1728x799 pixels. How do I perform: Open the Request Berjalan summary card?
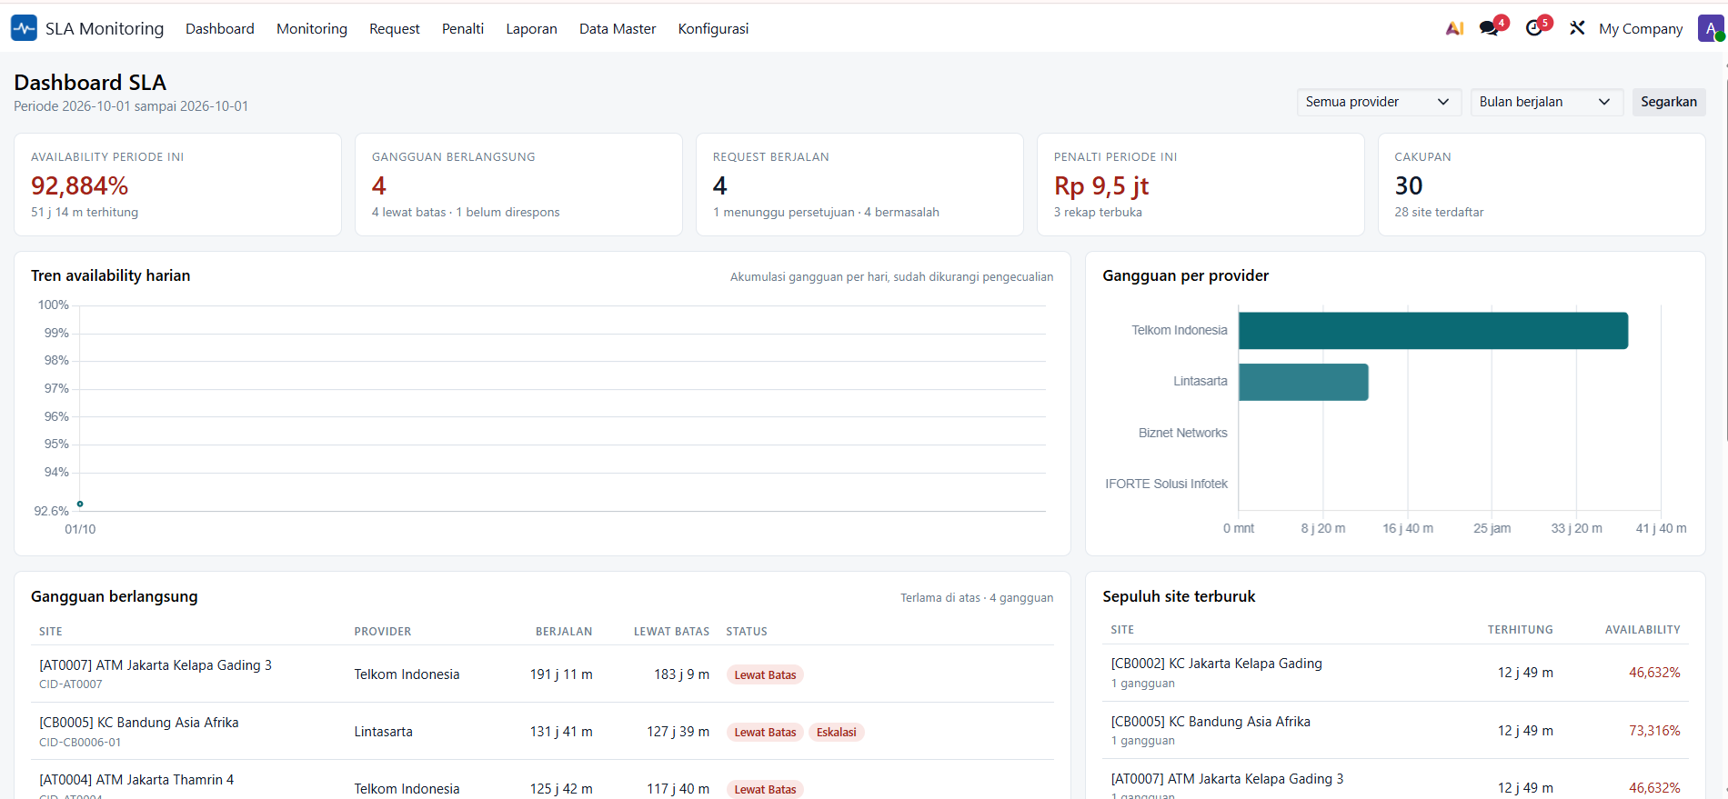859,185
